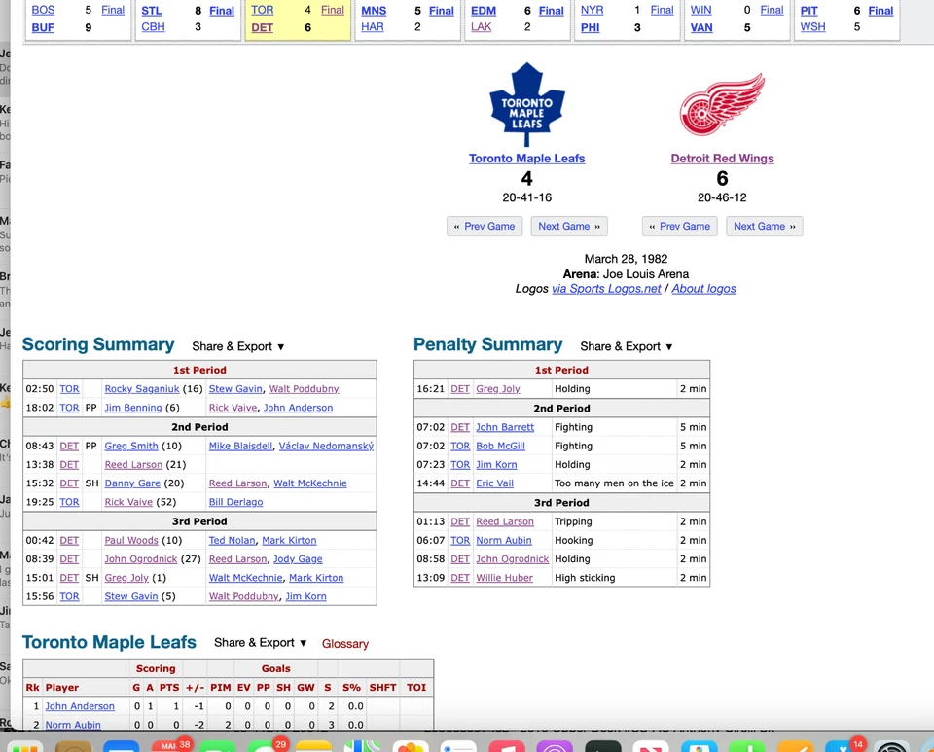Screen dimensions: 934x752
Task: Open Greg Joly penalty link at 16:21
Action: (x=498, y=389)
